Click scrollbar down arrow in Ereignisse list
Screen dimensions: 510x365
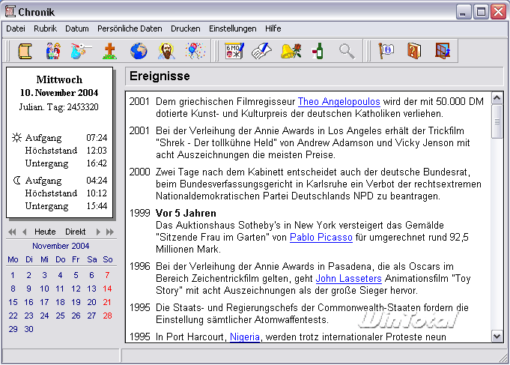497,337
